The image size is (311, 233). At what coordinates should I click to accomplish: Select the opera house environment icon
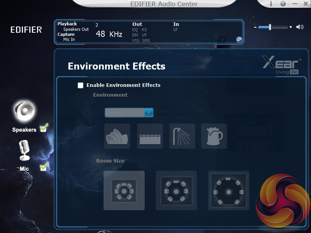click(x=117, y=136)
